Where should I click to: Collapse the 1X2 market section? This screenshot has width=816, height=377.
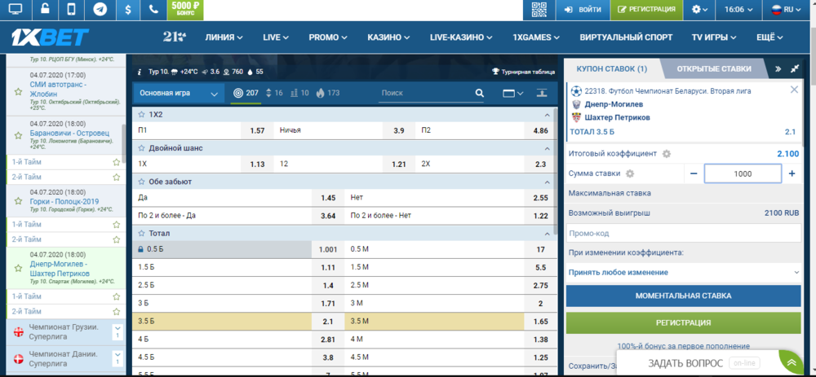pos(547,115)
